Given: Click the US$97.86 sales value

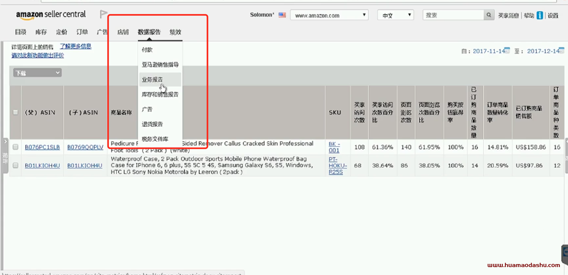Looking at the screenshot, I should [x=529, y=165].
